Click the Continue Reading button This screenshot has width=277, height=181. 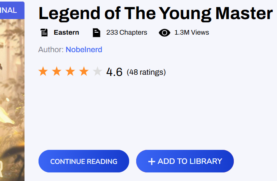pyautogui.click(x=84, y=161)
